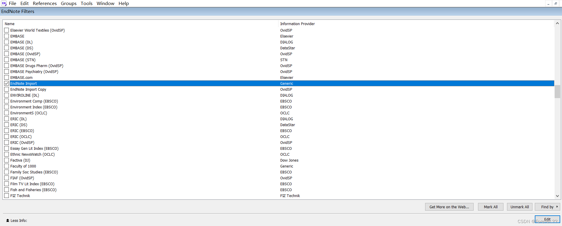Select the Environment Index (EBSCO) row
Image resolution: width=562 pixels, height=226 pixels.
(279, 107)
